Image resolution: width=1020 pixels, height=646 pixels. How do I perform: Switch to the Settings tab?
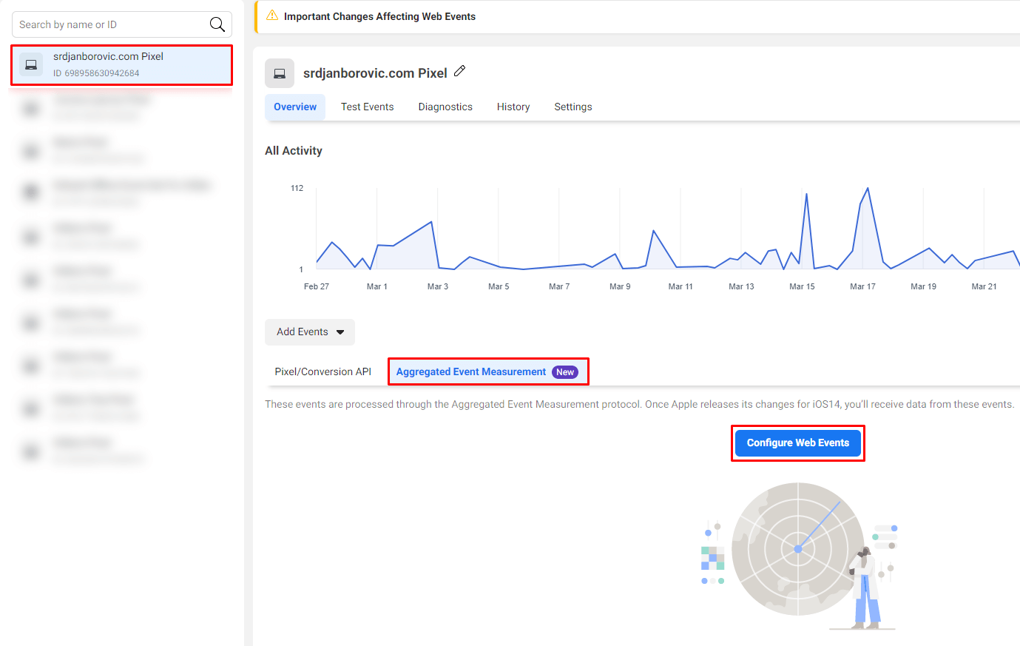pyautogui.click(x=573, y=107)
